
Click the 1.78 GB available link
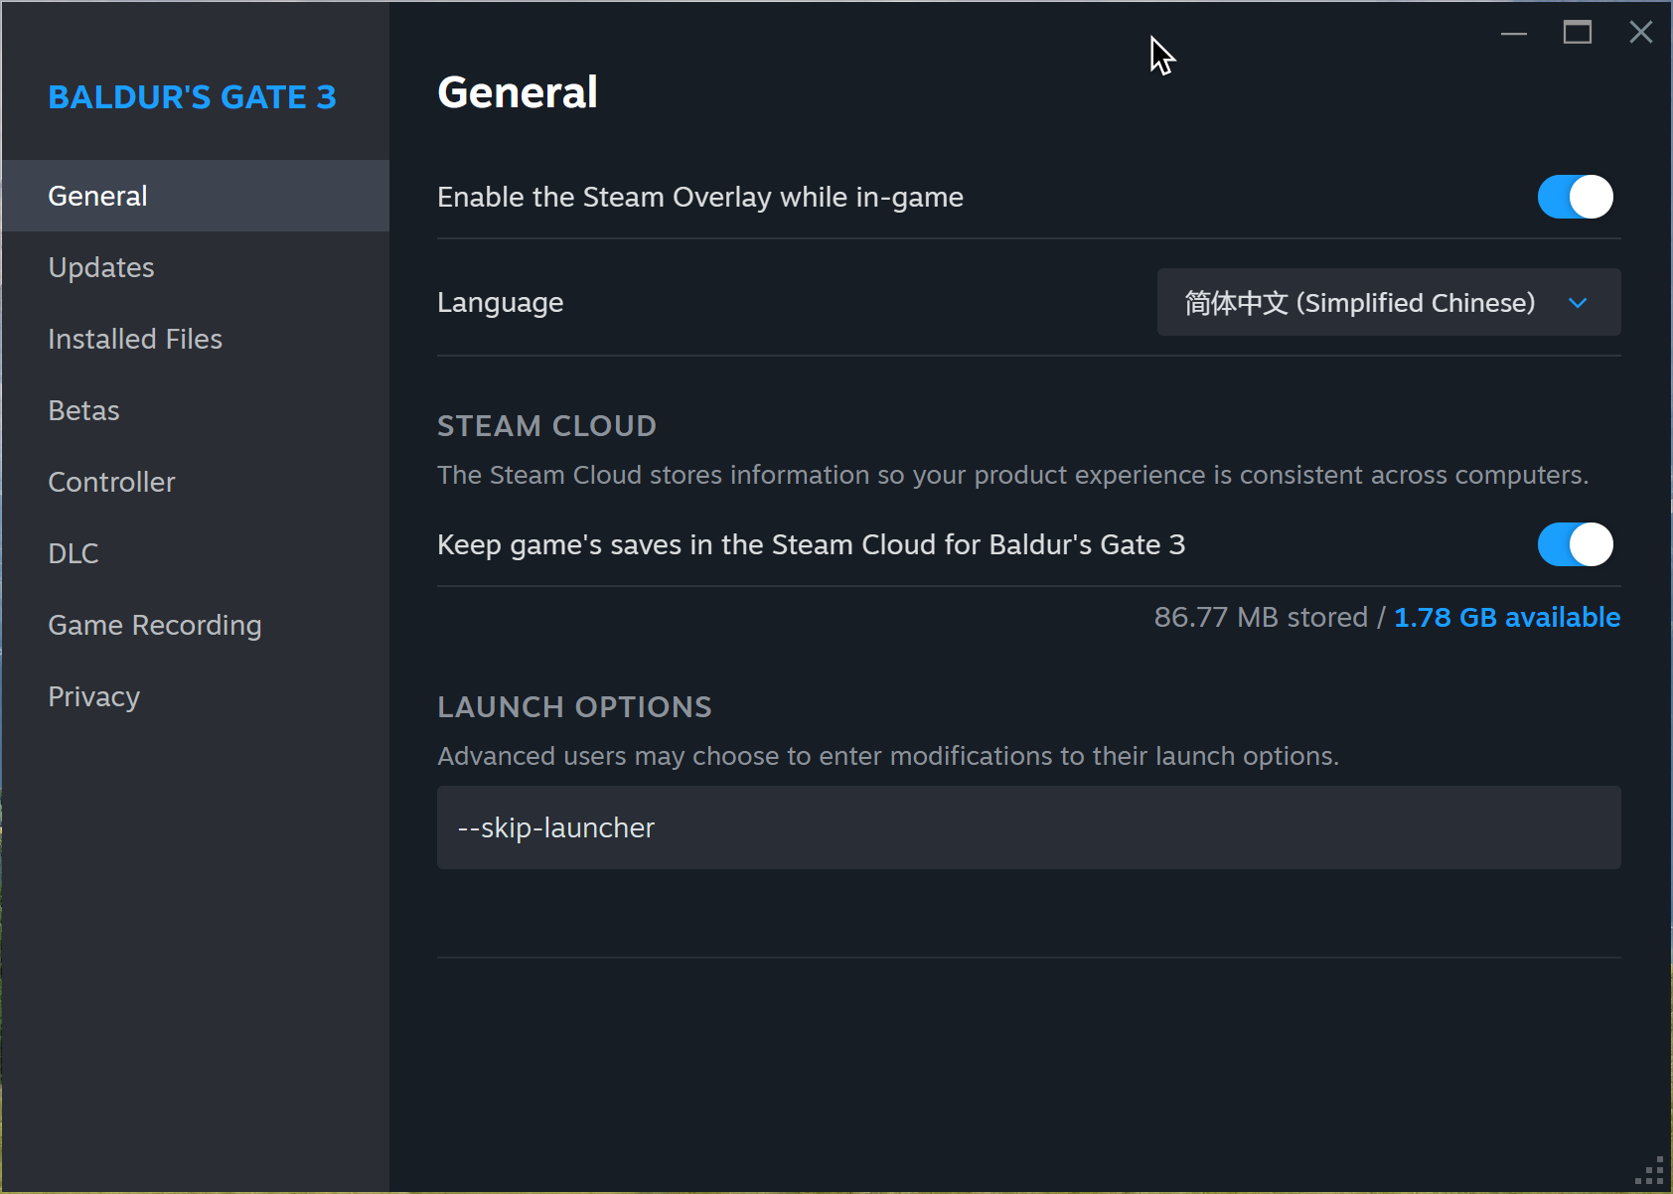coord(1507,617)
